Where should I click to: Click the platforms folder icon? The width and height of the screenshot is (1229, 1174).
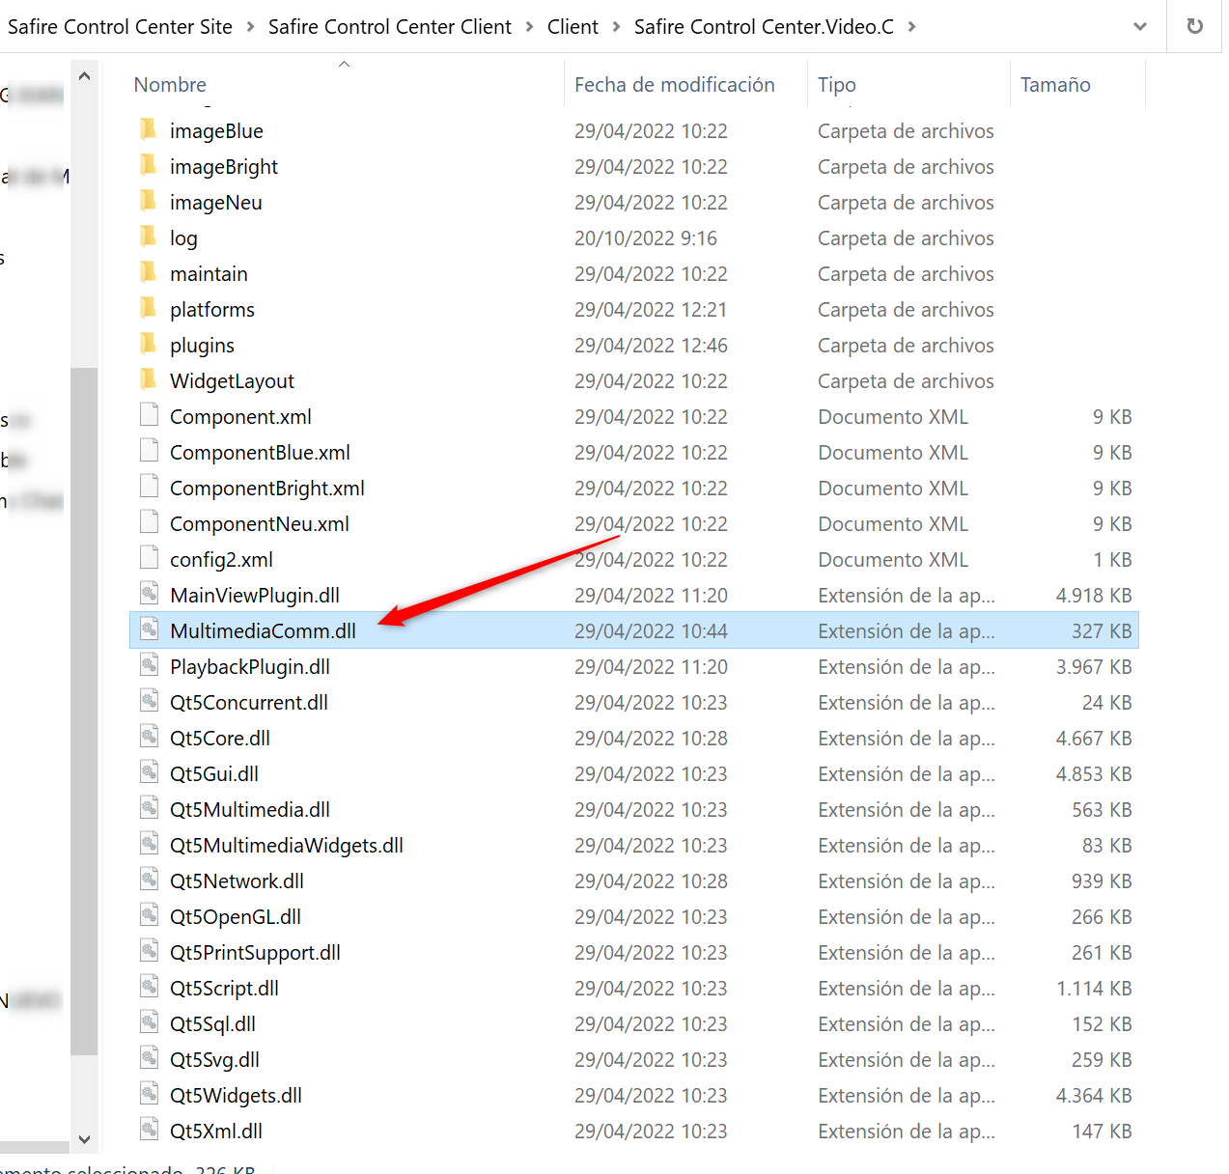(x=148, y=308)
